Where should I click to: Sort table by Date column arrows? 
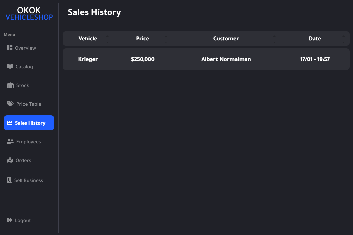pos(344,39)
